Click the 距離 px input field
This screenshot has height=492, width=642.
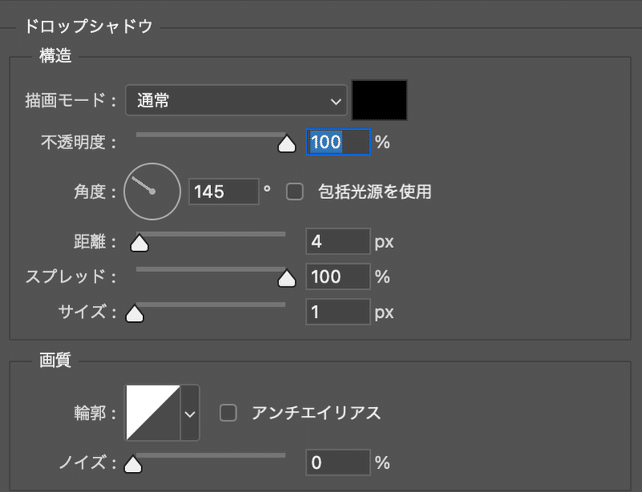tap(338, 242)
